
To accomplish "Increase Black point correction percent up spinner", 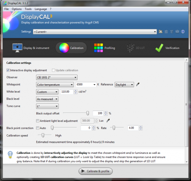I will click(x=94, y=127).
